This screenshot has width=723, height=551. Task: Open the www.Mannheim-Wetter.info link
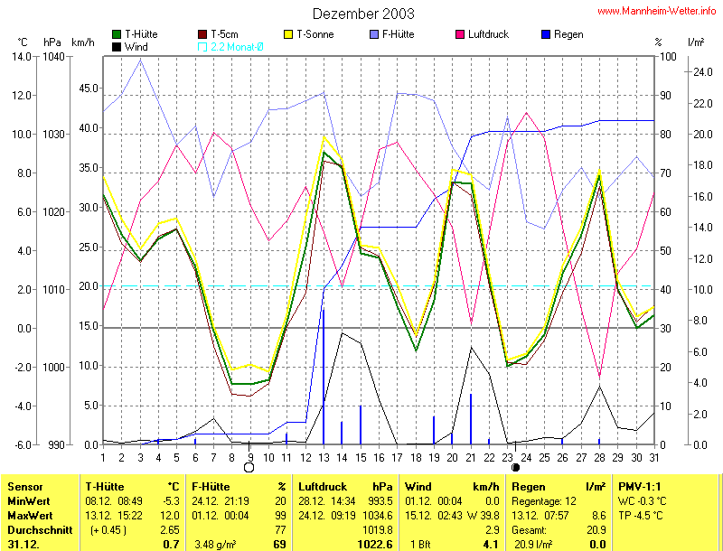pyautogui.click(x=657, y=11)
